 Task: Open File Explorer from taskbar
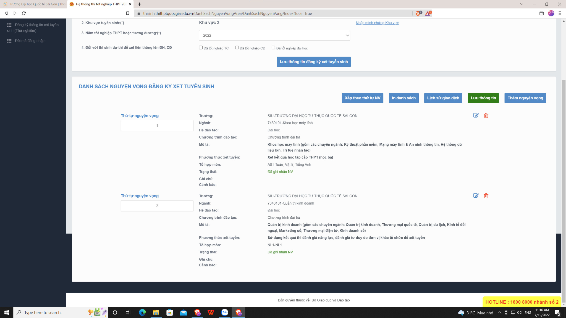pyautogui.click(x=156, y=312)
